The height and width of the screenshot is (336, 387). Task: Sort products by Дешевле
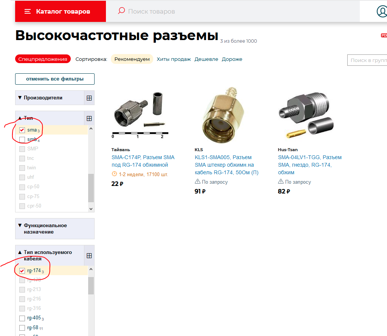point(206,59)
